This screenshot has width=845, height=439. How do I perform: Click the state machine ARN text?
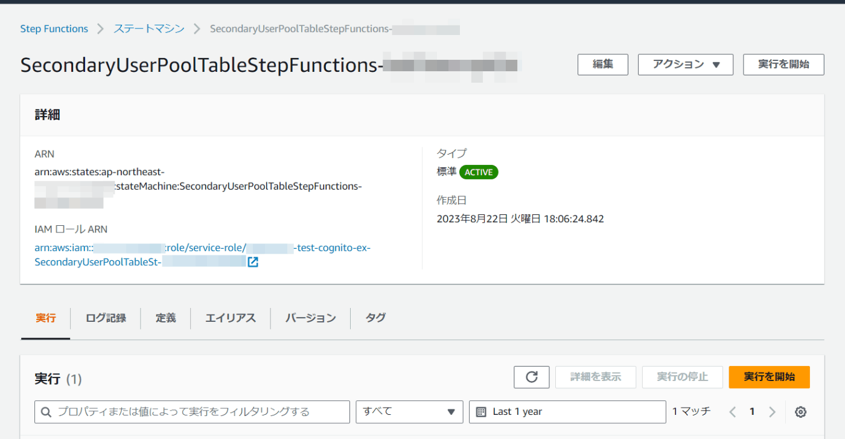tap(198, 186)
